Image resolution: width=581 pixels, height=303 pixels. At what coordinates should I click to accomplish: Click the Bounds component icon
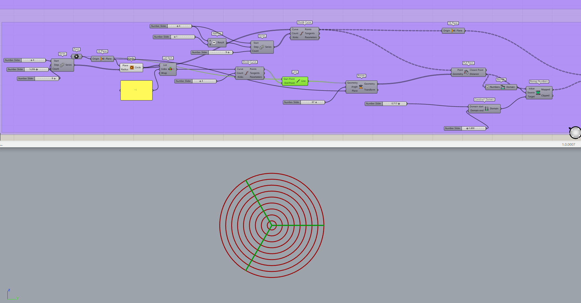[x=503, y=87]
